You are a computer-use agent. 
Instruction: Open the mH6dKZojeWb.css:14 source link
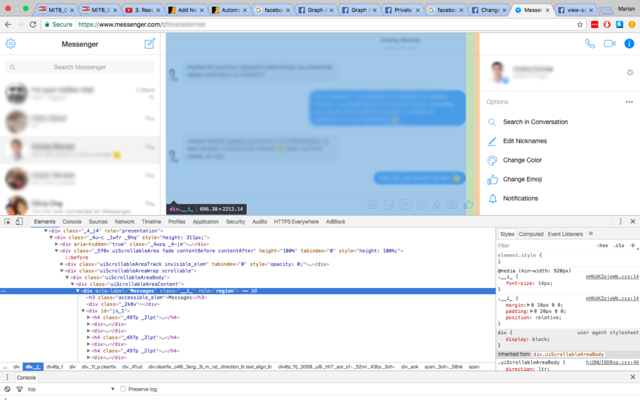[x=612, y=276]
